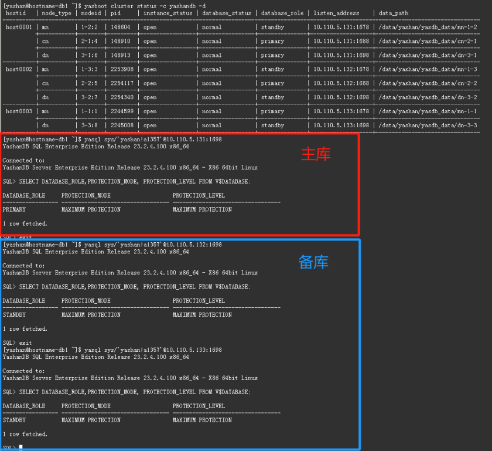The image size is (492, 451).
Task: Select listen address 10.110.5.132:1678
Action: (x=341, y=69)
